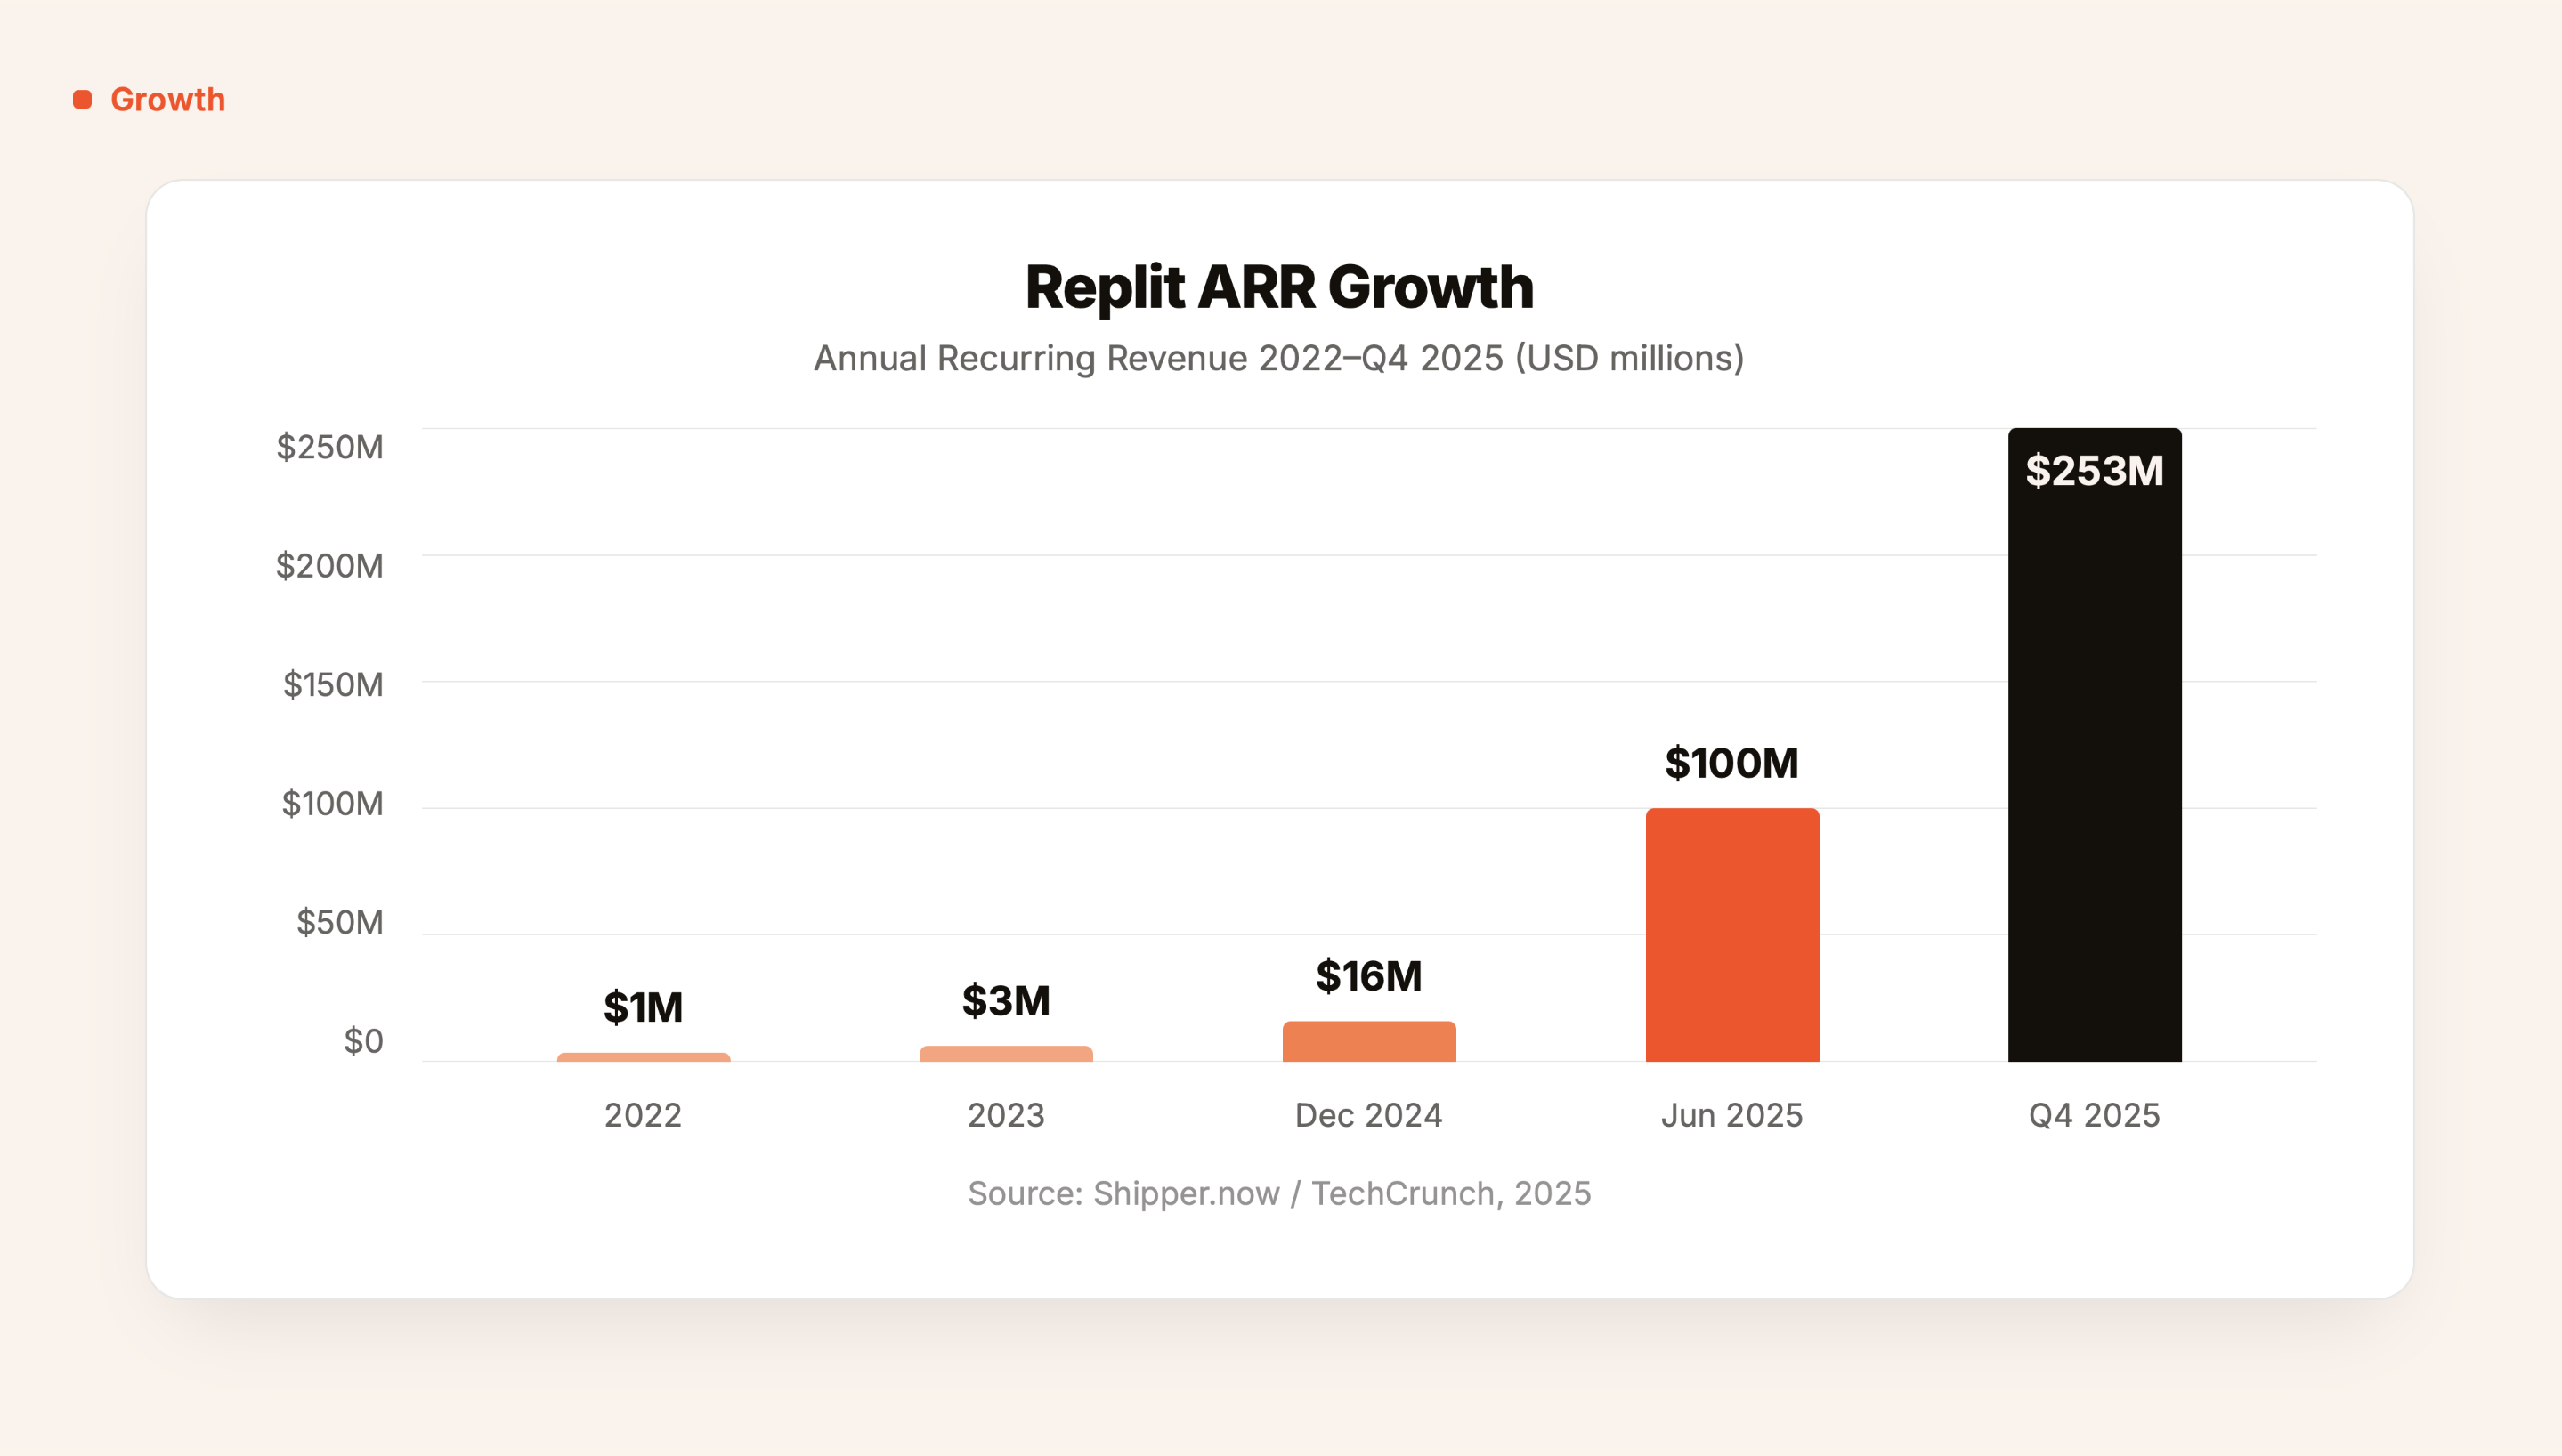
Task: Select the Dec 2024 x-axis label
Action: tap(1369, 1115)
